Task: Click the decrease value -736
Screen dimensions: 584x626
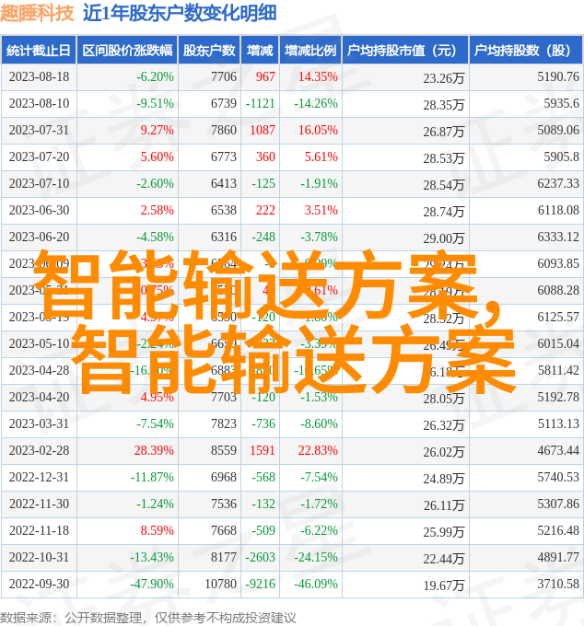Action: [263, 424]
